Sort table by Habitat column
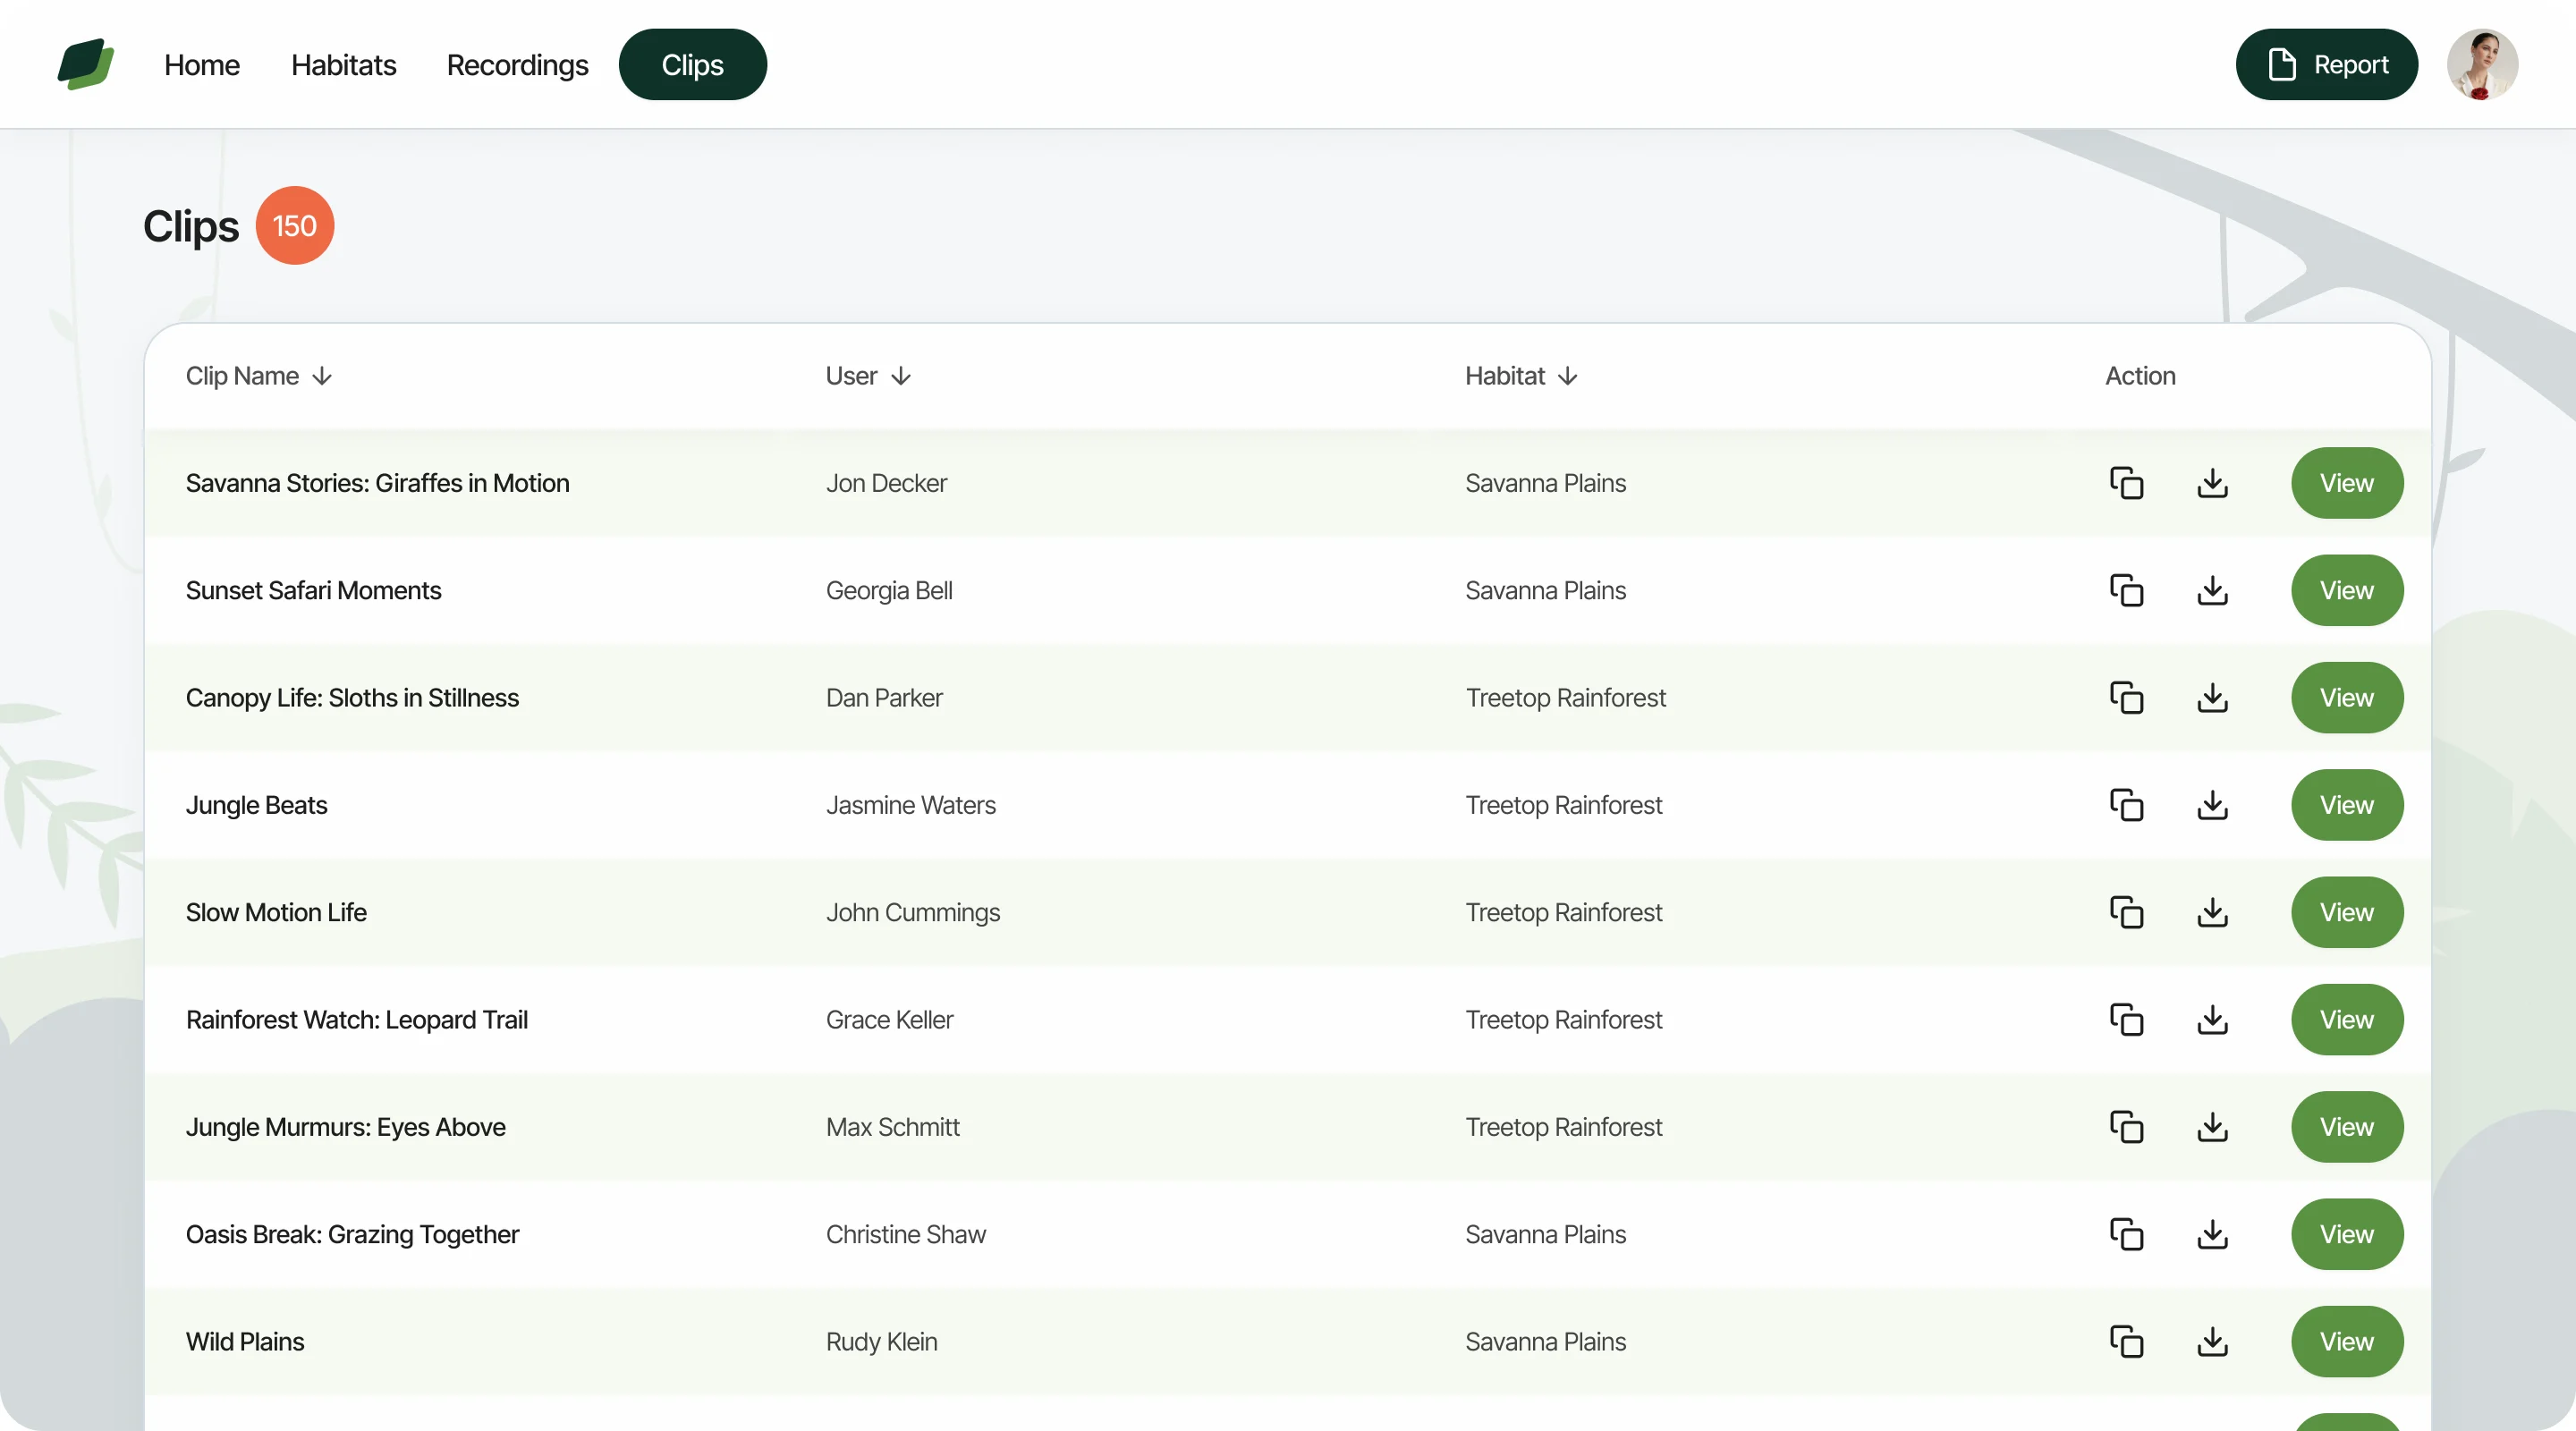The width and height of the screenshot is (2576, 1431). [1521, 376]
